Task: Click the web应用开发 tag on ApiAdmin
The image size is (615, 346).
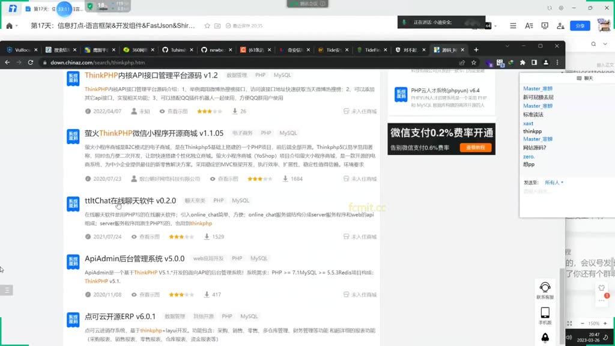Action: [x=208, y=258]
